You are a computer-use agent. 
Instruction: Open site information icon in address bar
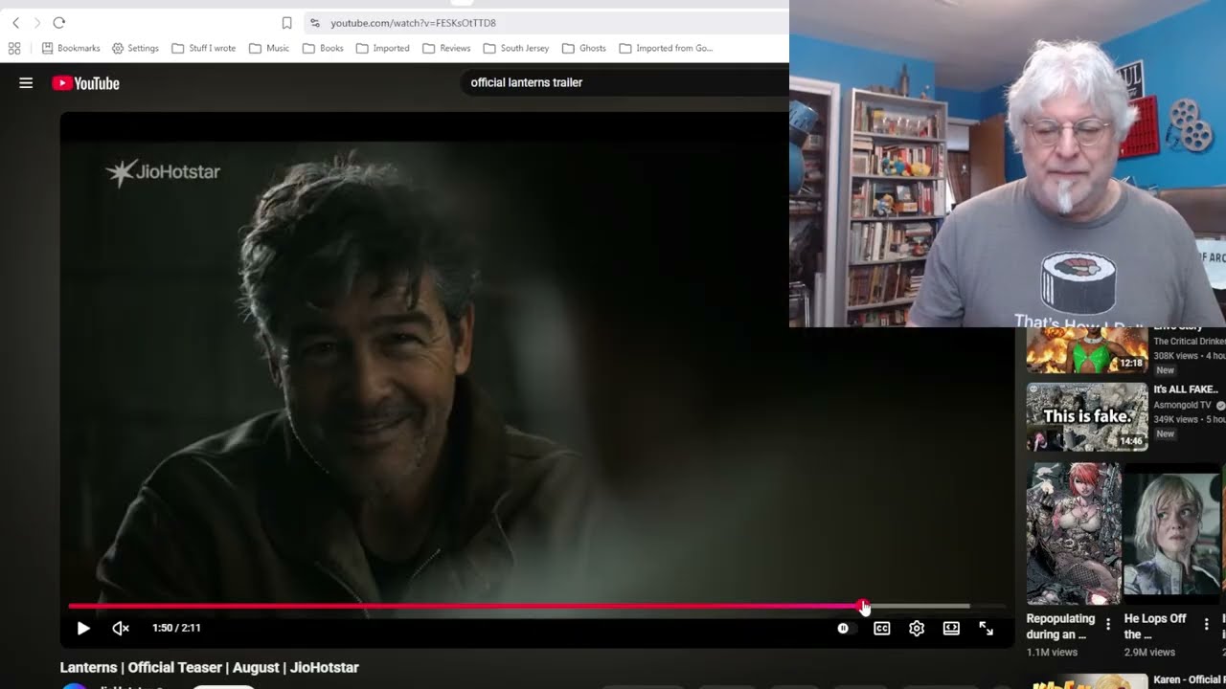pyautogui.click(x=314, y=22)
